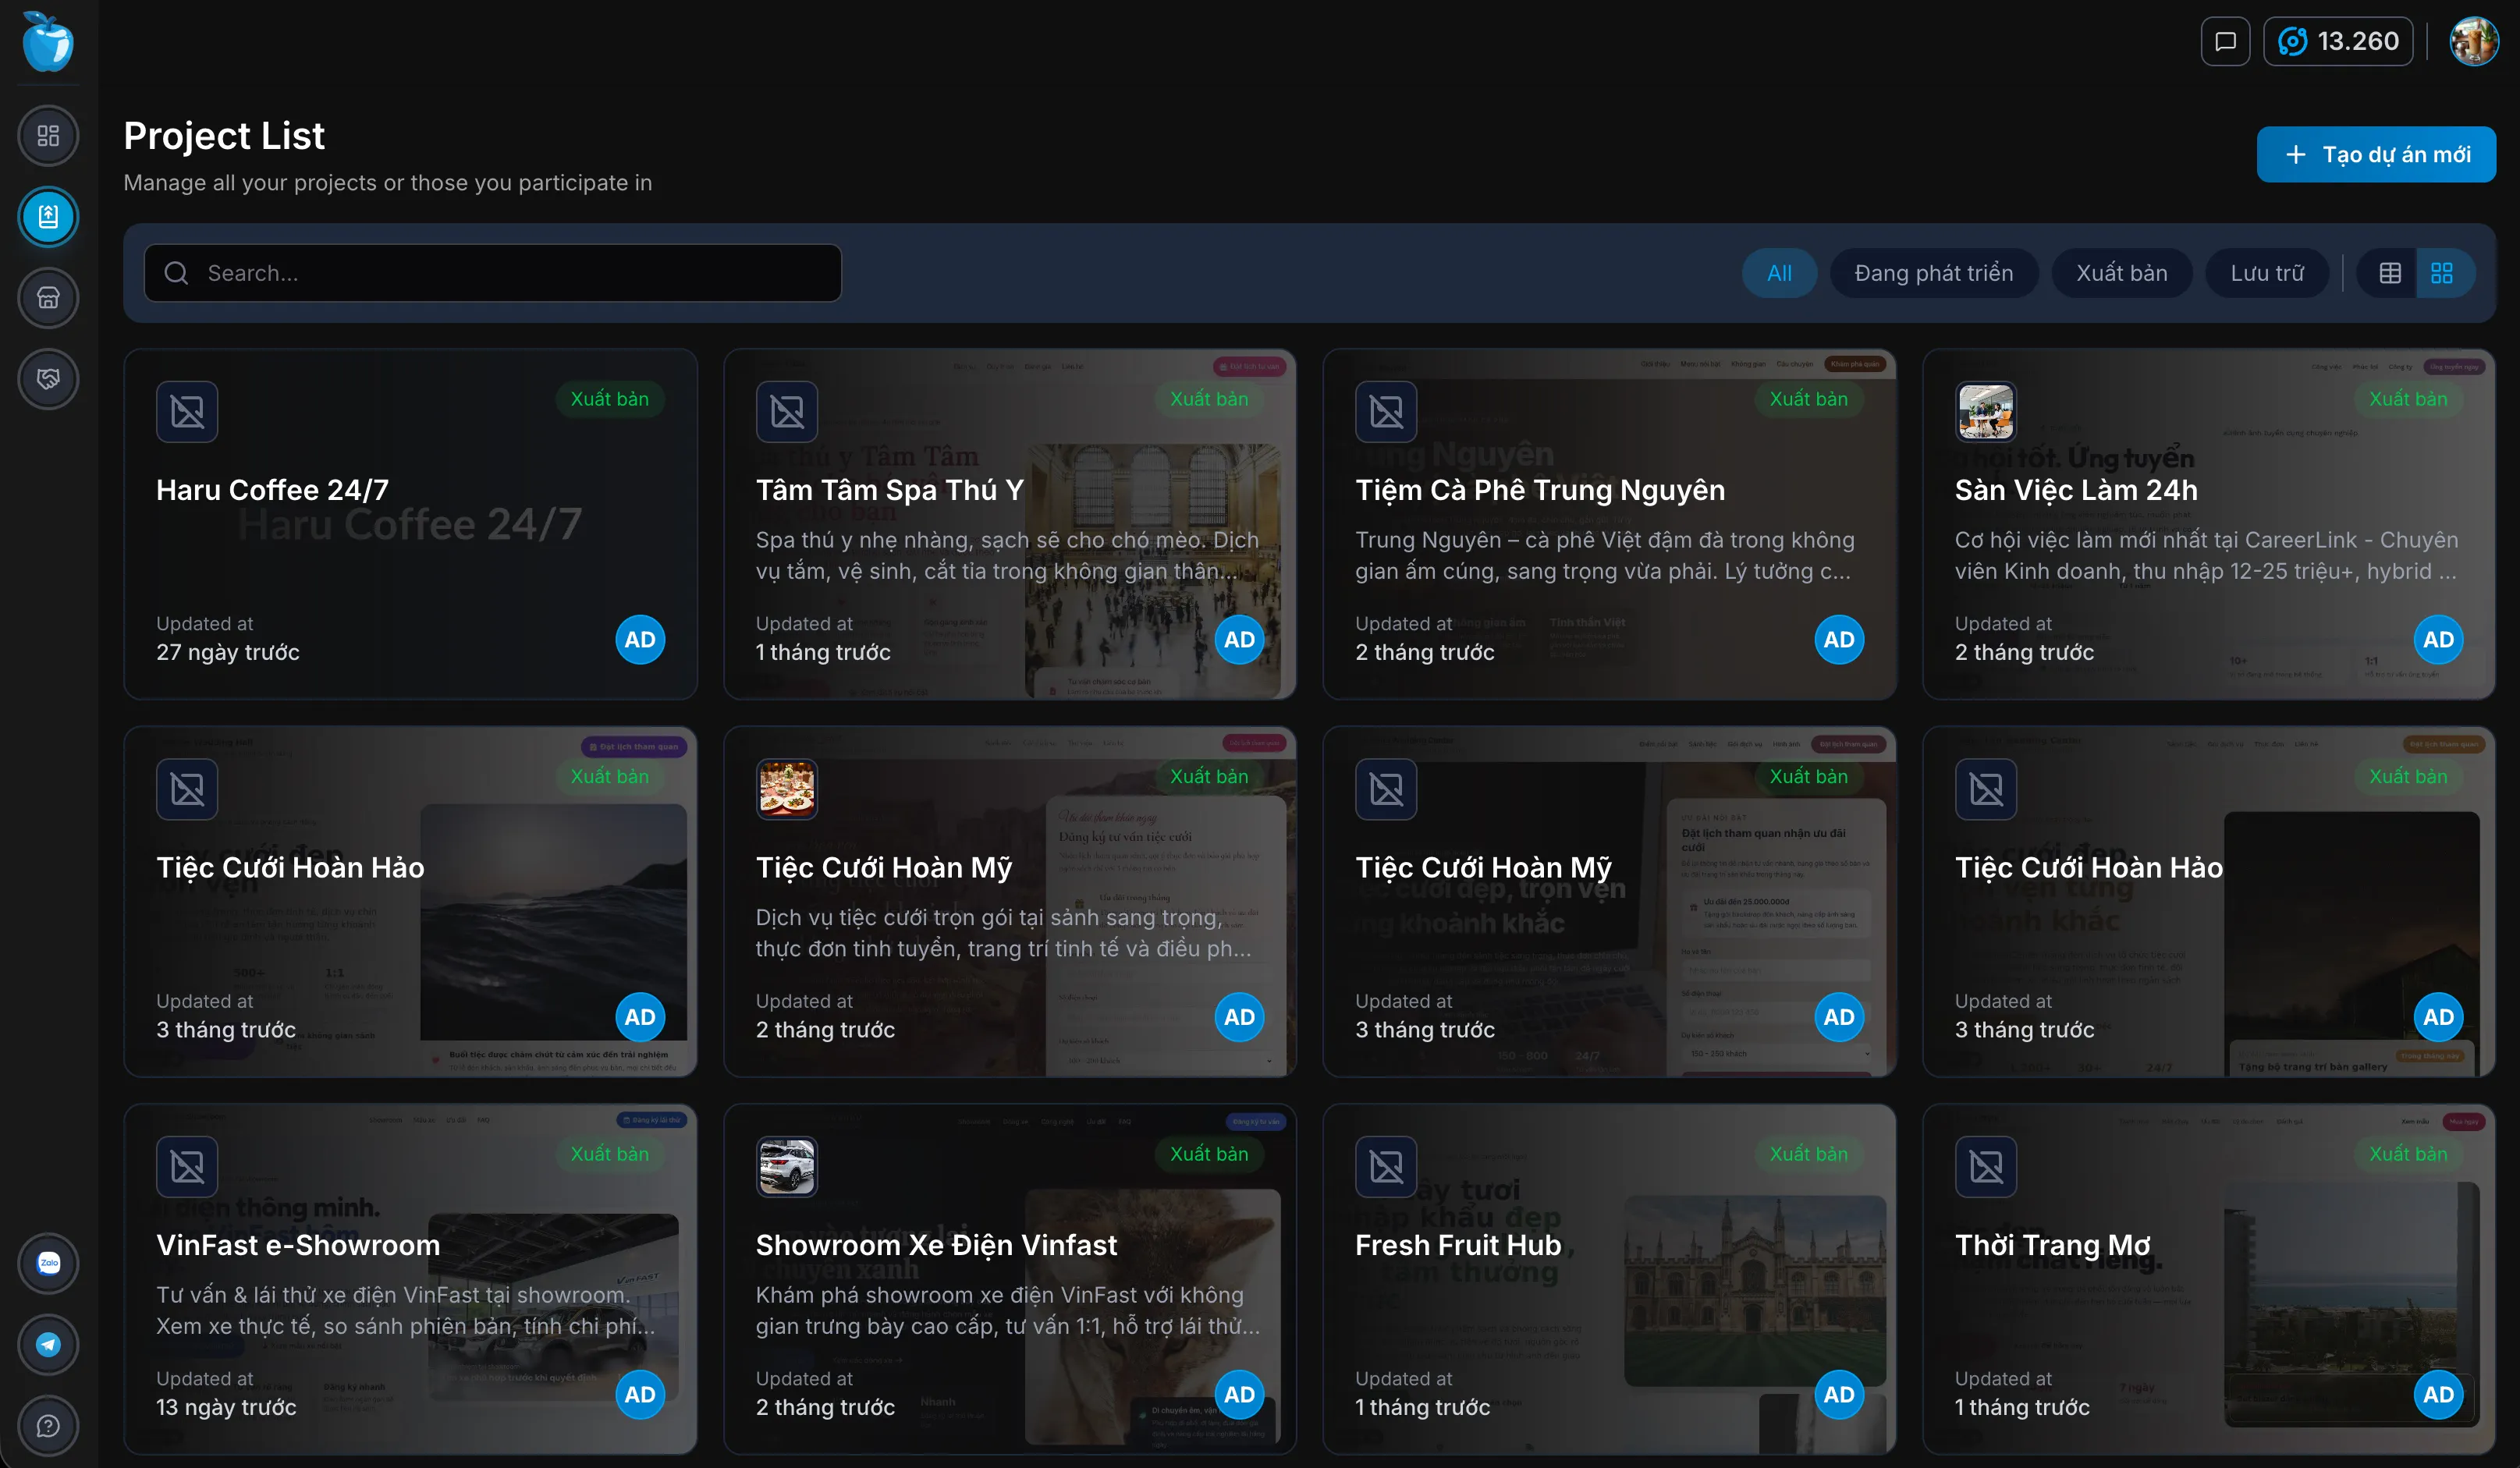This screenshot has width=2520, height=1468.
Task: Open Fresh Fruit Hub project title
Action: 1458,1245
